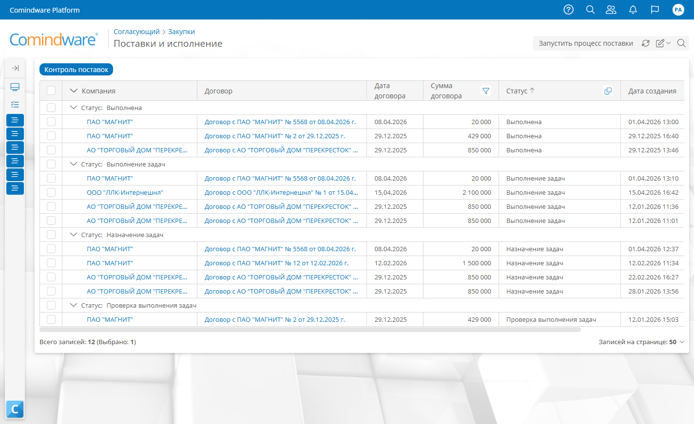This screenshot has height=424, width=694.
Task: Collapse the Статус: Назначение задач group
Action: [x=74, y=235]
